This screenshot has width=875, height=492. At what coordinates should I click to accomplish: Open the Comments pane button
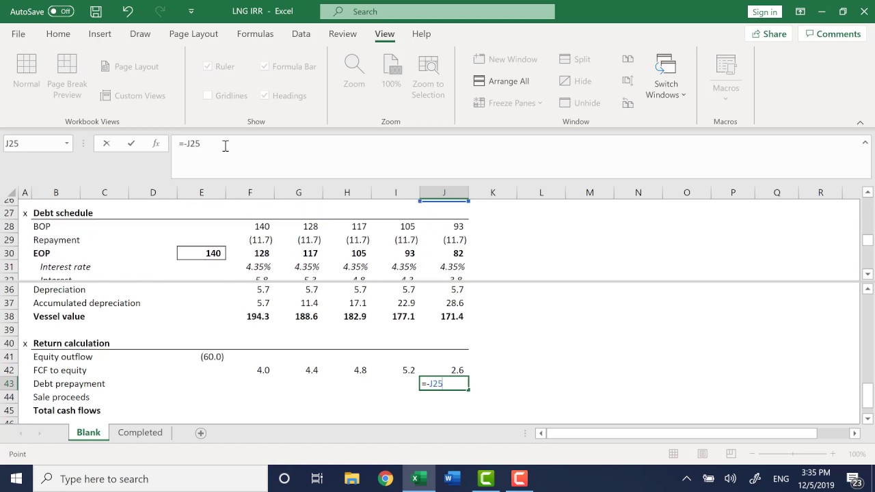tap(833, 33)
